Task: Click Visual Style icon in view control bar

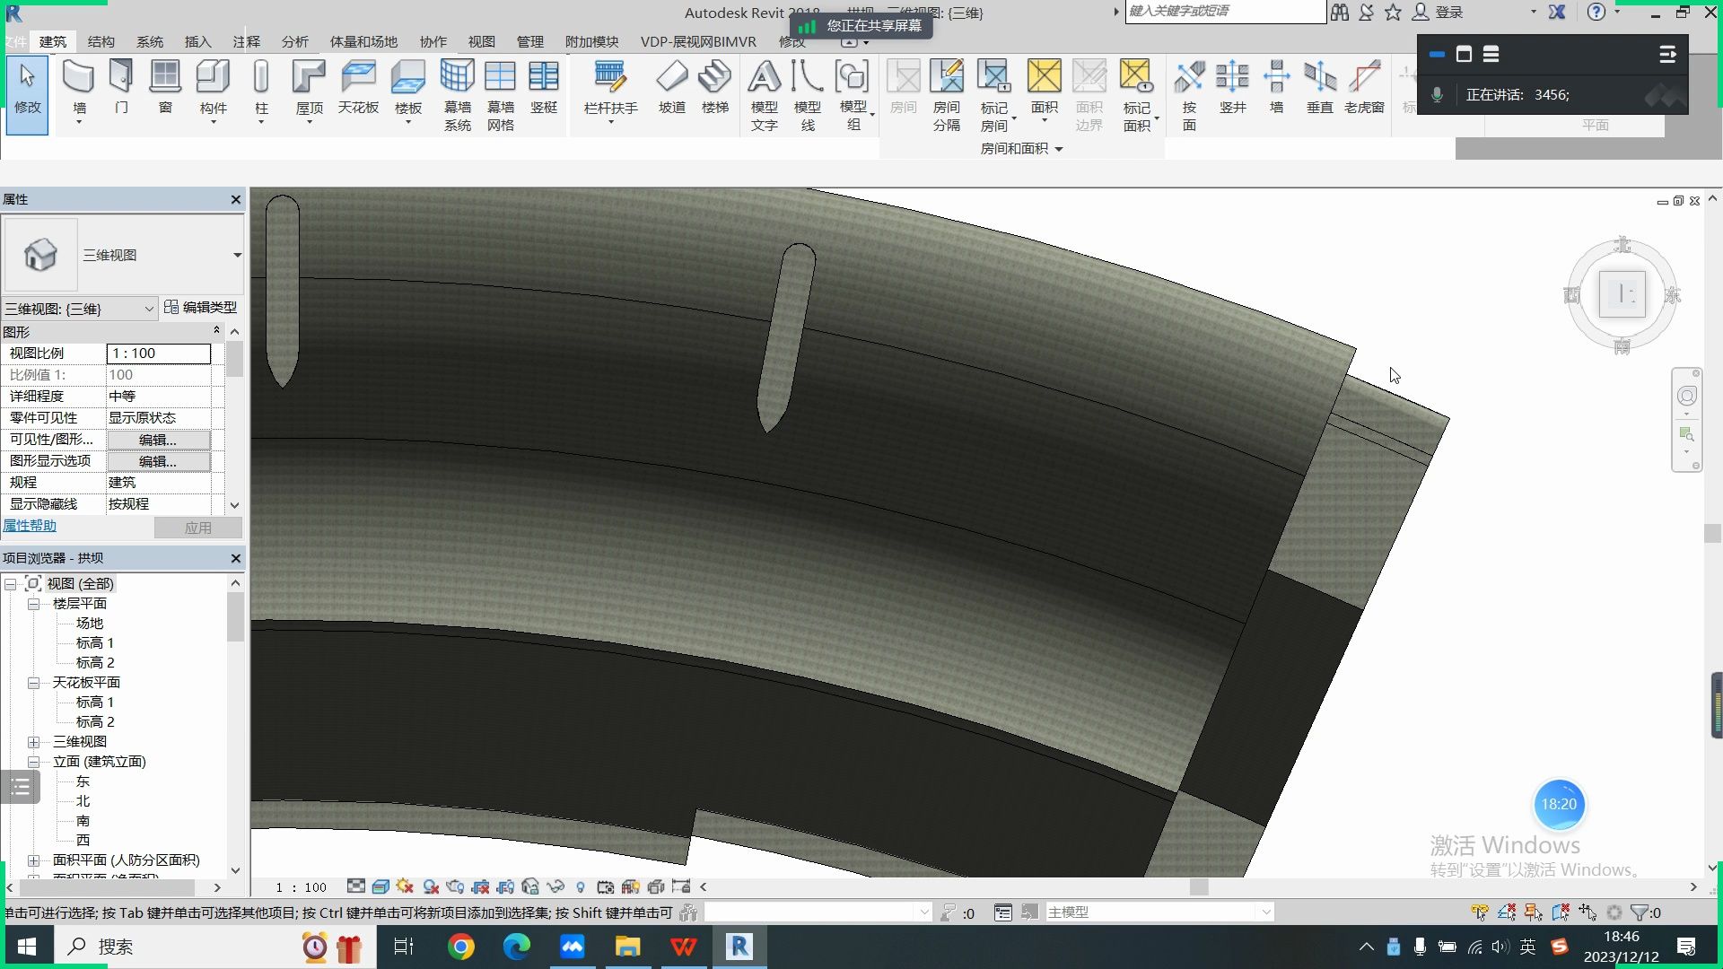Action: click(380, 887)
